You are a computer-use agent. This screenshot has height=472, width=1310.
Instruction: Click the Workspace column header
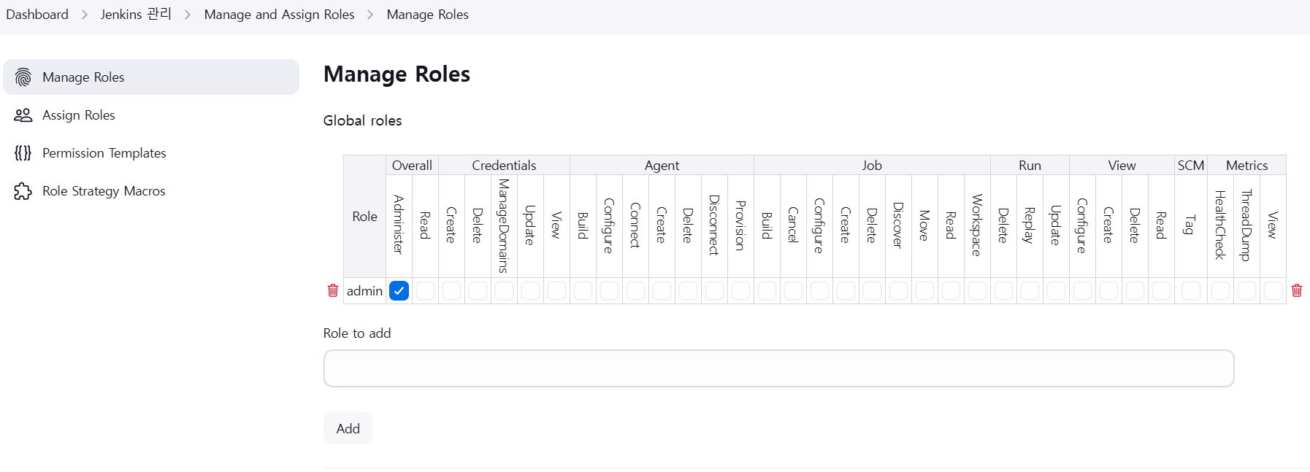point(977,225)
